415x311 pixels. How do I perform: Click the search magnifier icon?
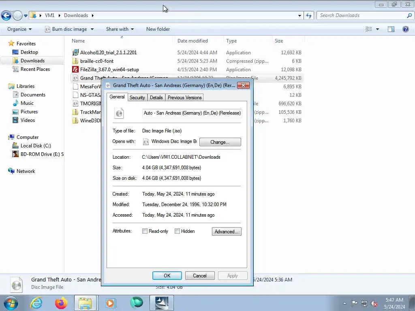pyautogui.click(x=409, y=15)
